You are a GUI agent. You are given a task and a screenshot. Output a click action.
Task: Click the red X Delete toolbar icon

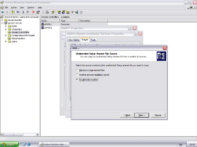pyautogui.click(x=34, y=12)
